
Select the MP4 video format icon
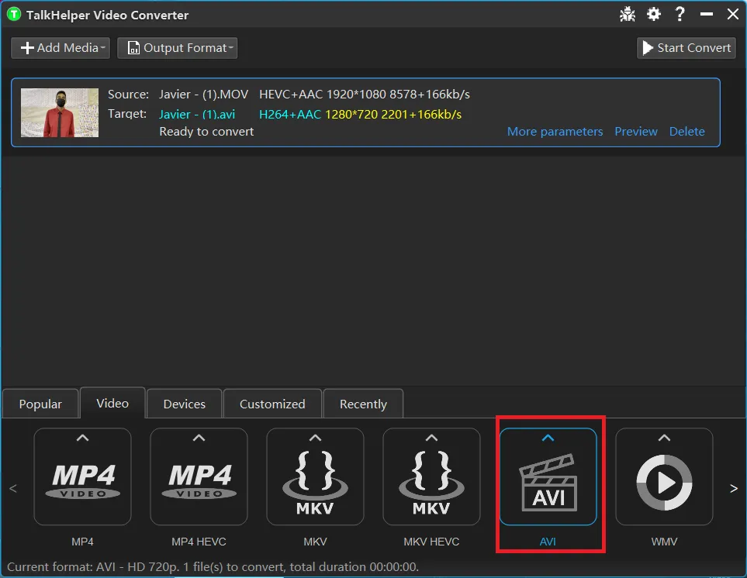coord(82,483)
